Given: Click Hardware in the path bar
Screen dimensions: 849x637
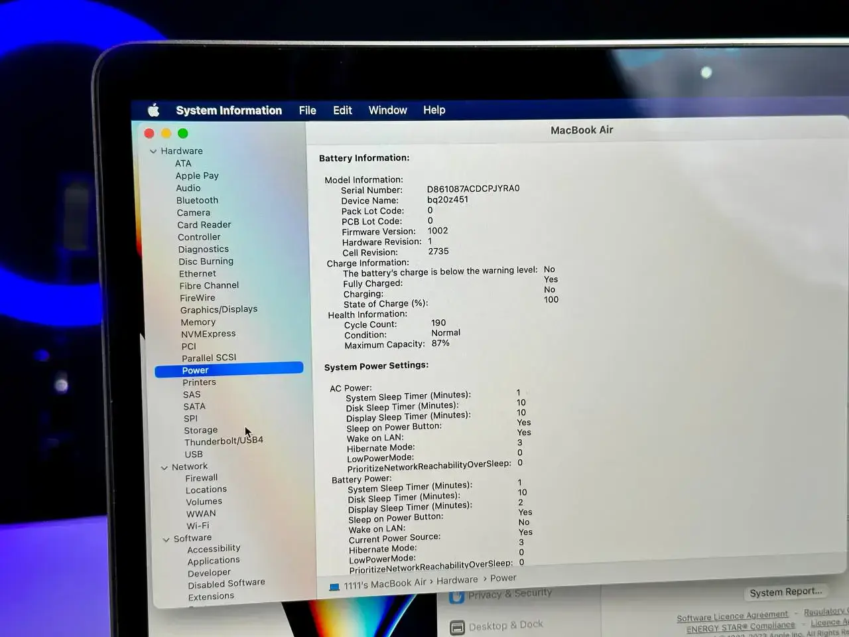Looking at the screenshot, I should (x=457, y=580).
